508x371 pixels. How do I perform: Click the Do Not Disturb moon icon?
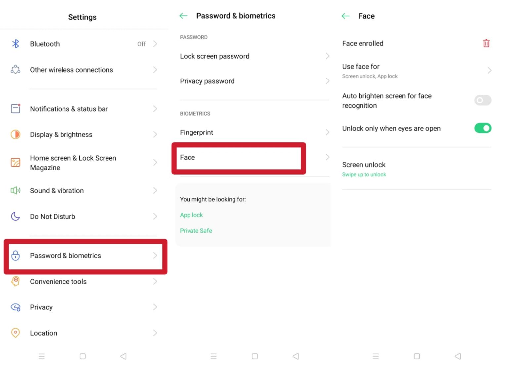[16, 216]
